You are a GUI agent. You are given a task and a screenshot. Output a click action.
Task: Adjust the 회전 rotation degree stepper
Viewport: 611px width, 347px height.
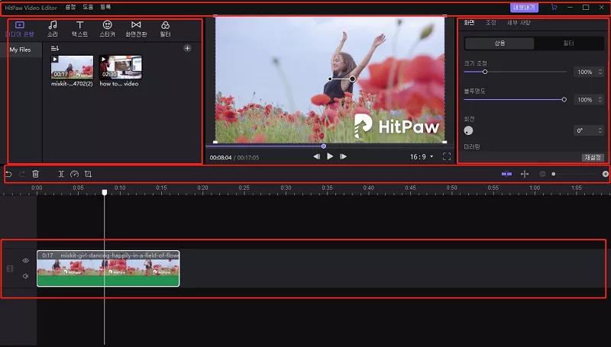(x=600, y=130)
